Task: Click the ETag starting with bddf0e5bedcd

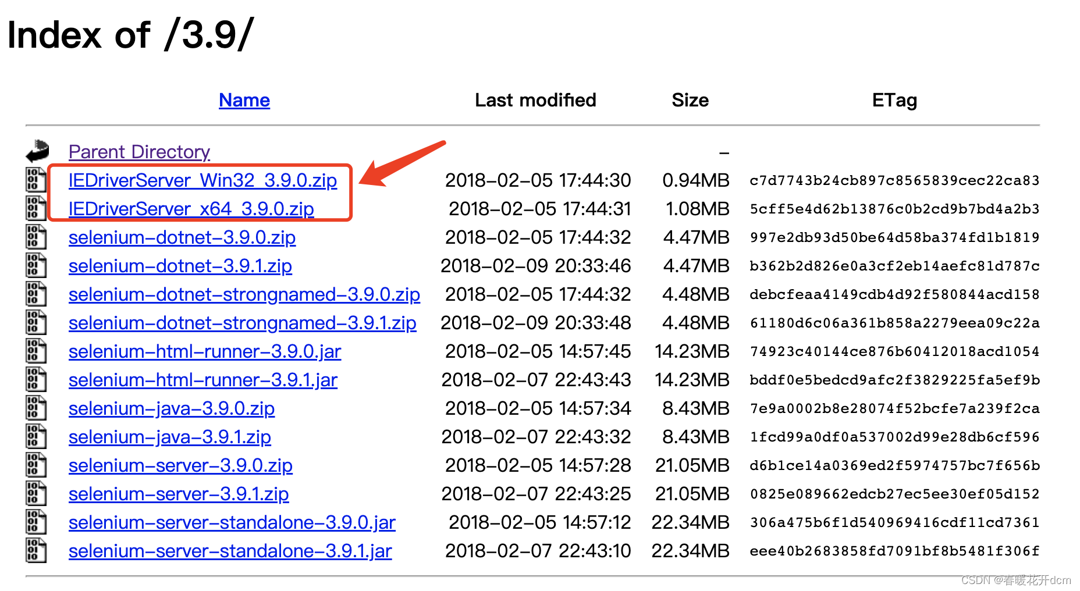Action: [894, 380]
